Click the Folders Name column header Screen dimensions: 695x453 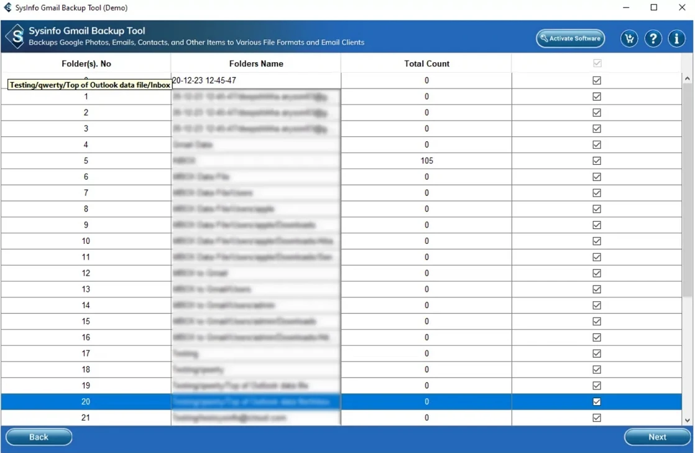click(255, 63)
